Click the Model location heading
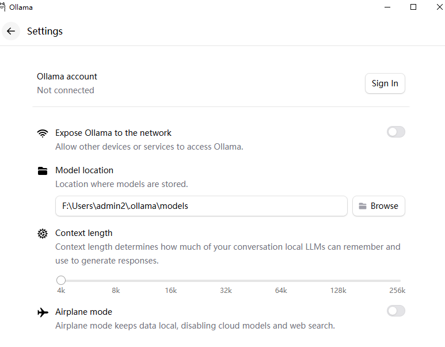 point(84,170)
